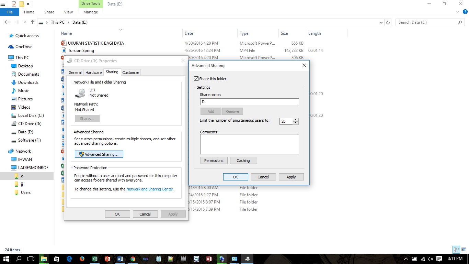Open Music in navigation pane
Image resolution: width=469 pixels, height=264 pixels.
[x=24, y=91]
